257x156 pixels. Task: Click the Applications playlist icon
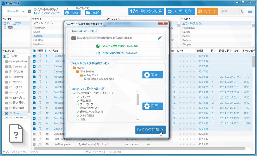point(10,61)
